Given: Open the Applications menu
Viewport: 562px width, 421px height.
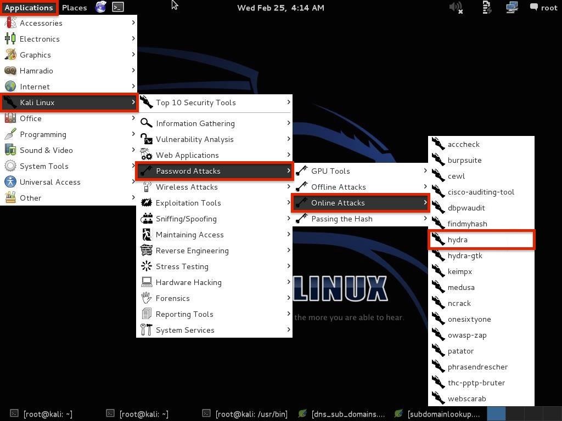Looking at the screenshot, I should tap(29, 8).
